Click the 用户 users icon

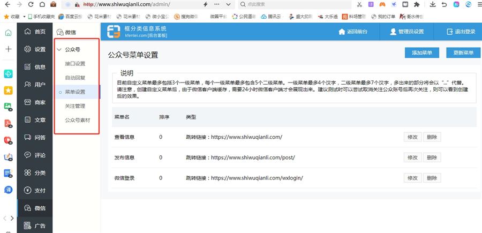[x=28, y=85]
